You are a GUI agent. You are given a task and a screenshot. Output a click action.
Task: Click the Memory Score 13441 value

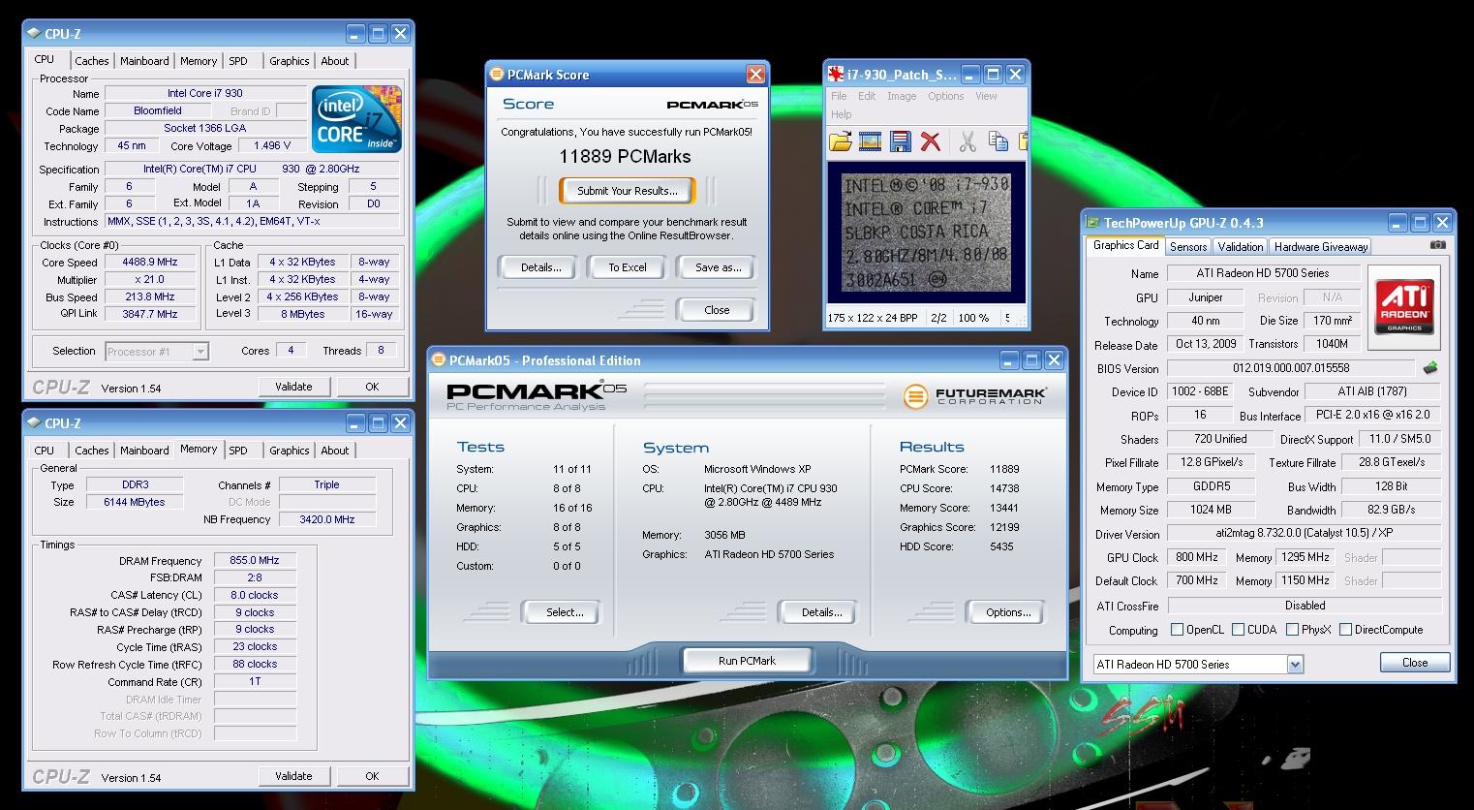tap(1004, 508)
